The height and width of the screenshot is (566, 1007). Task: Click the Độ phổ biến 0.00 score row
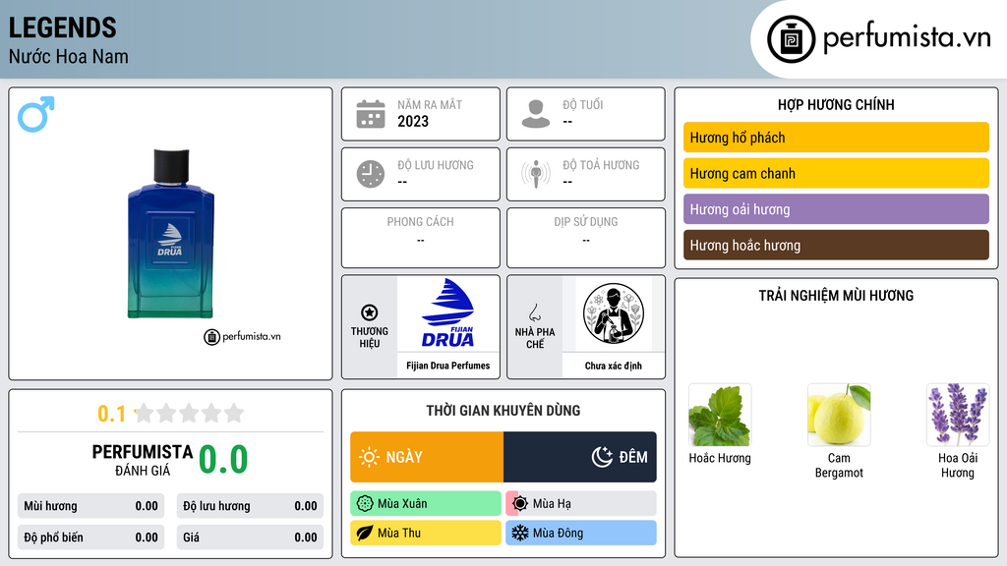pos(90,538)
